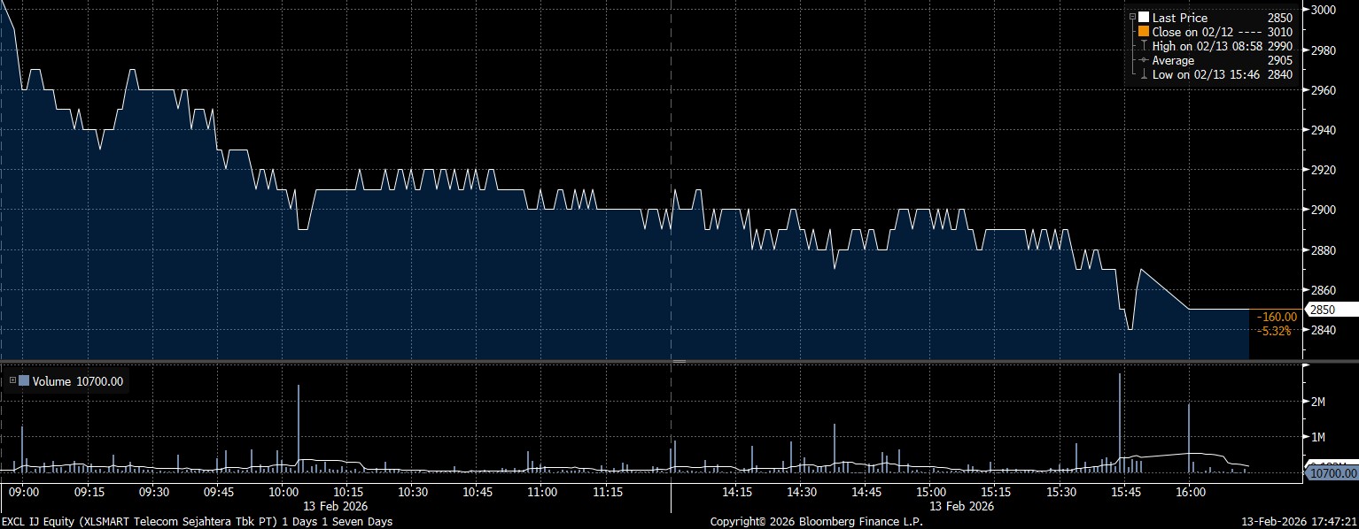Click the white Last Price color swatch
Viewport: 1359px width, 529px height.
1144,18
